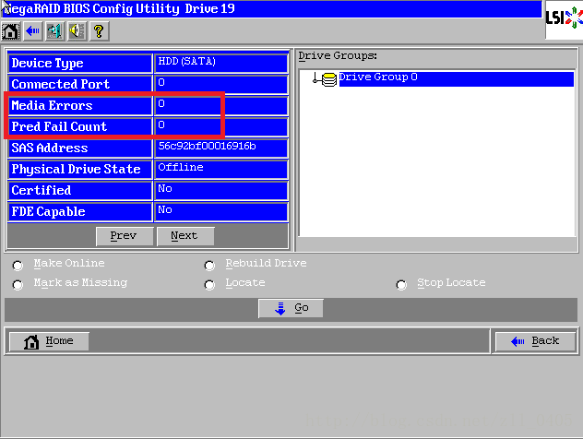
Task: Click the Make Online label text
Action: (x=69, y=263)
